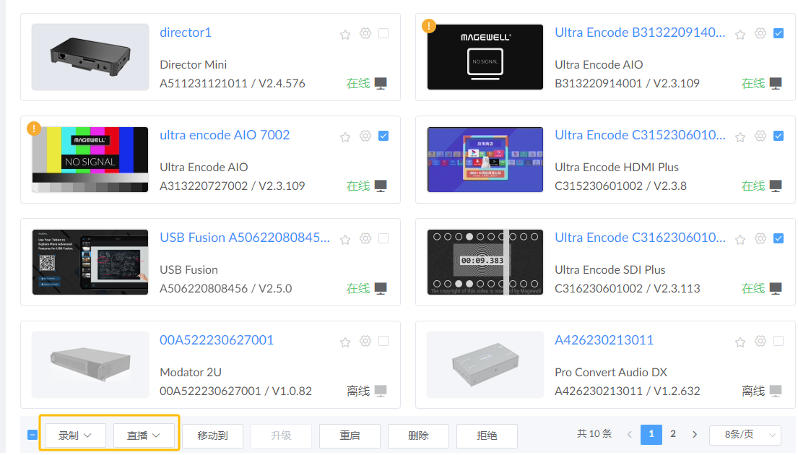Viewport: 798px width, 455px height.
Task: Click warning badge on ultra encode AIO 7002
Action: (33, 129)
